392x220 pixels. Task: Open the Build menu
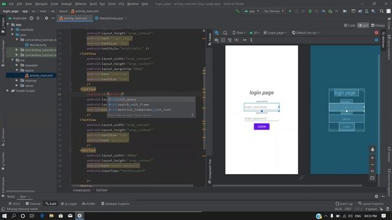click(93, 4)
